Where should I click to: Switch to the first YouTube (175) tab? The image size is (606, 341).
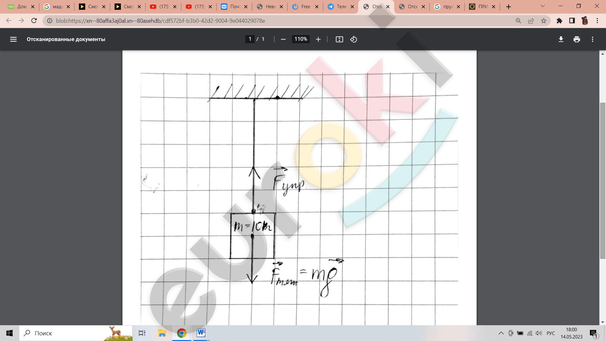tap(163, 7)
